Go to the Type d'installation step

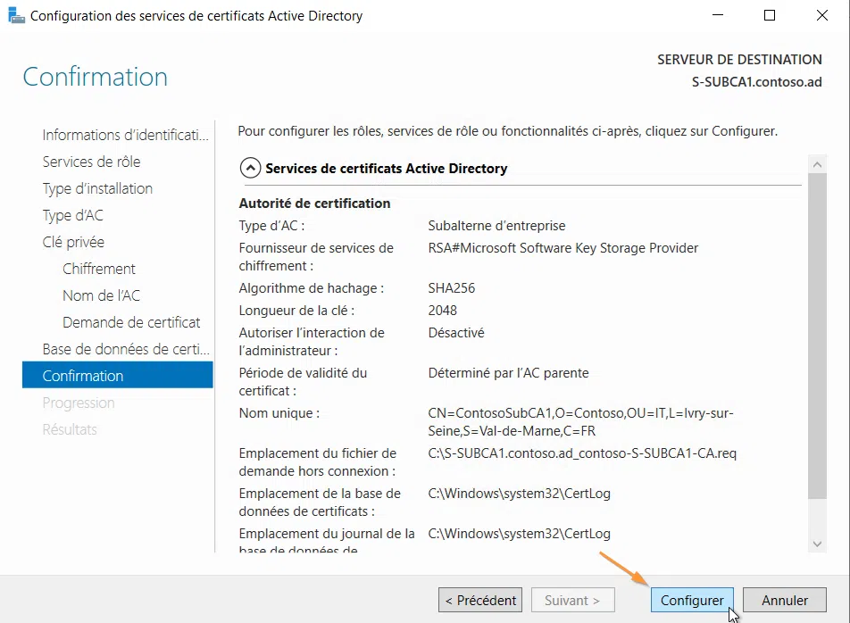pyautogui.click(x=97, y=188)
